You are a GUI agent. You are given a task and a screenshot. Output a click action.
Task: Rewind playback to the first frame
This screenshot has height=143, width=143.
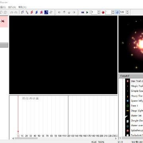click(83, 12)
